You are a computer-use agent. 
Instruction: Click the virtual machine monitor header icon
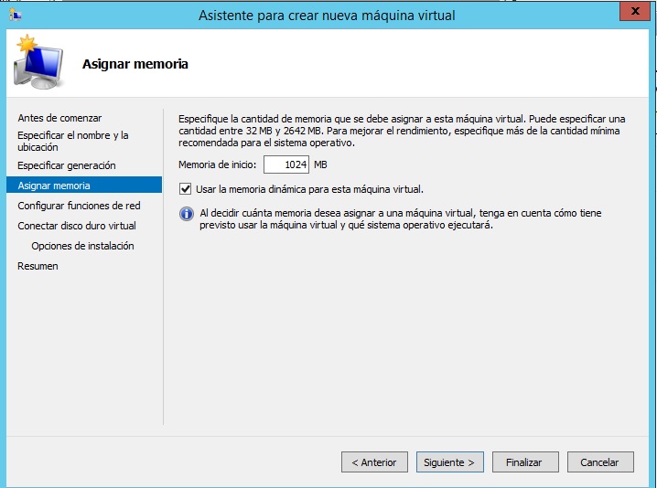(x=38, y=63)
